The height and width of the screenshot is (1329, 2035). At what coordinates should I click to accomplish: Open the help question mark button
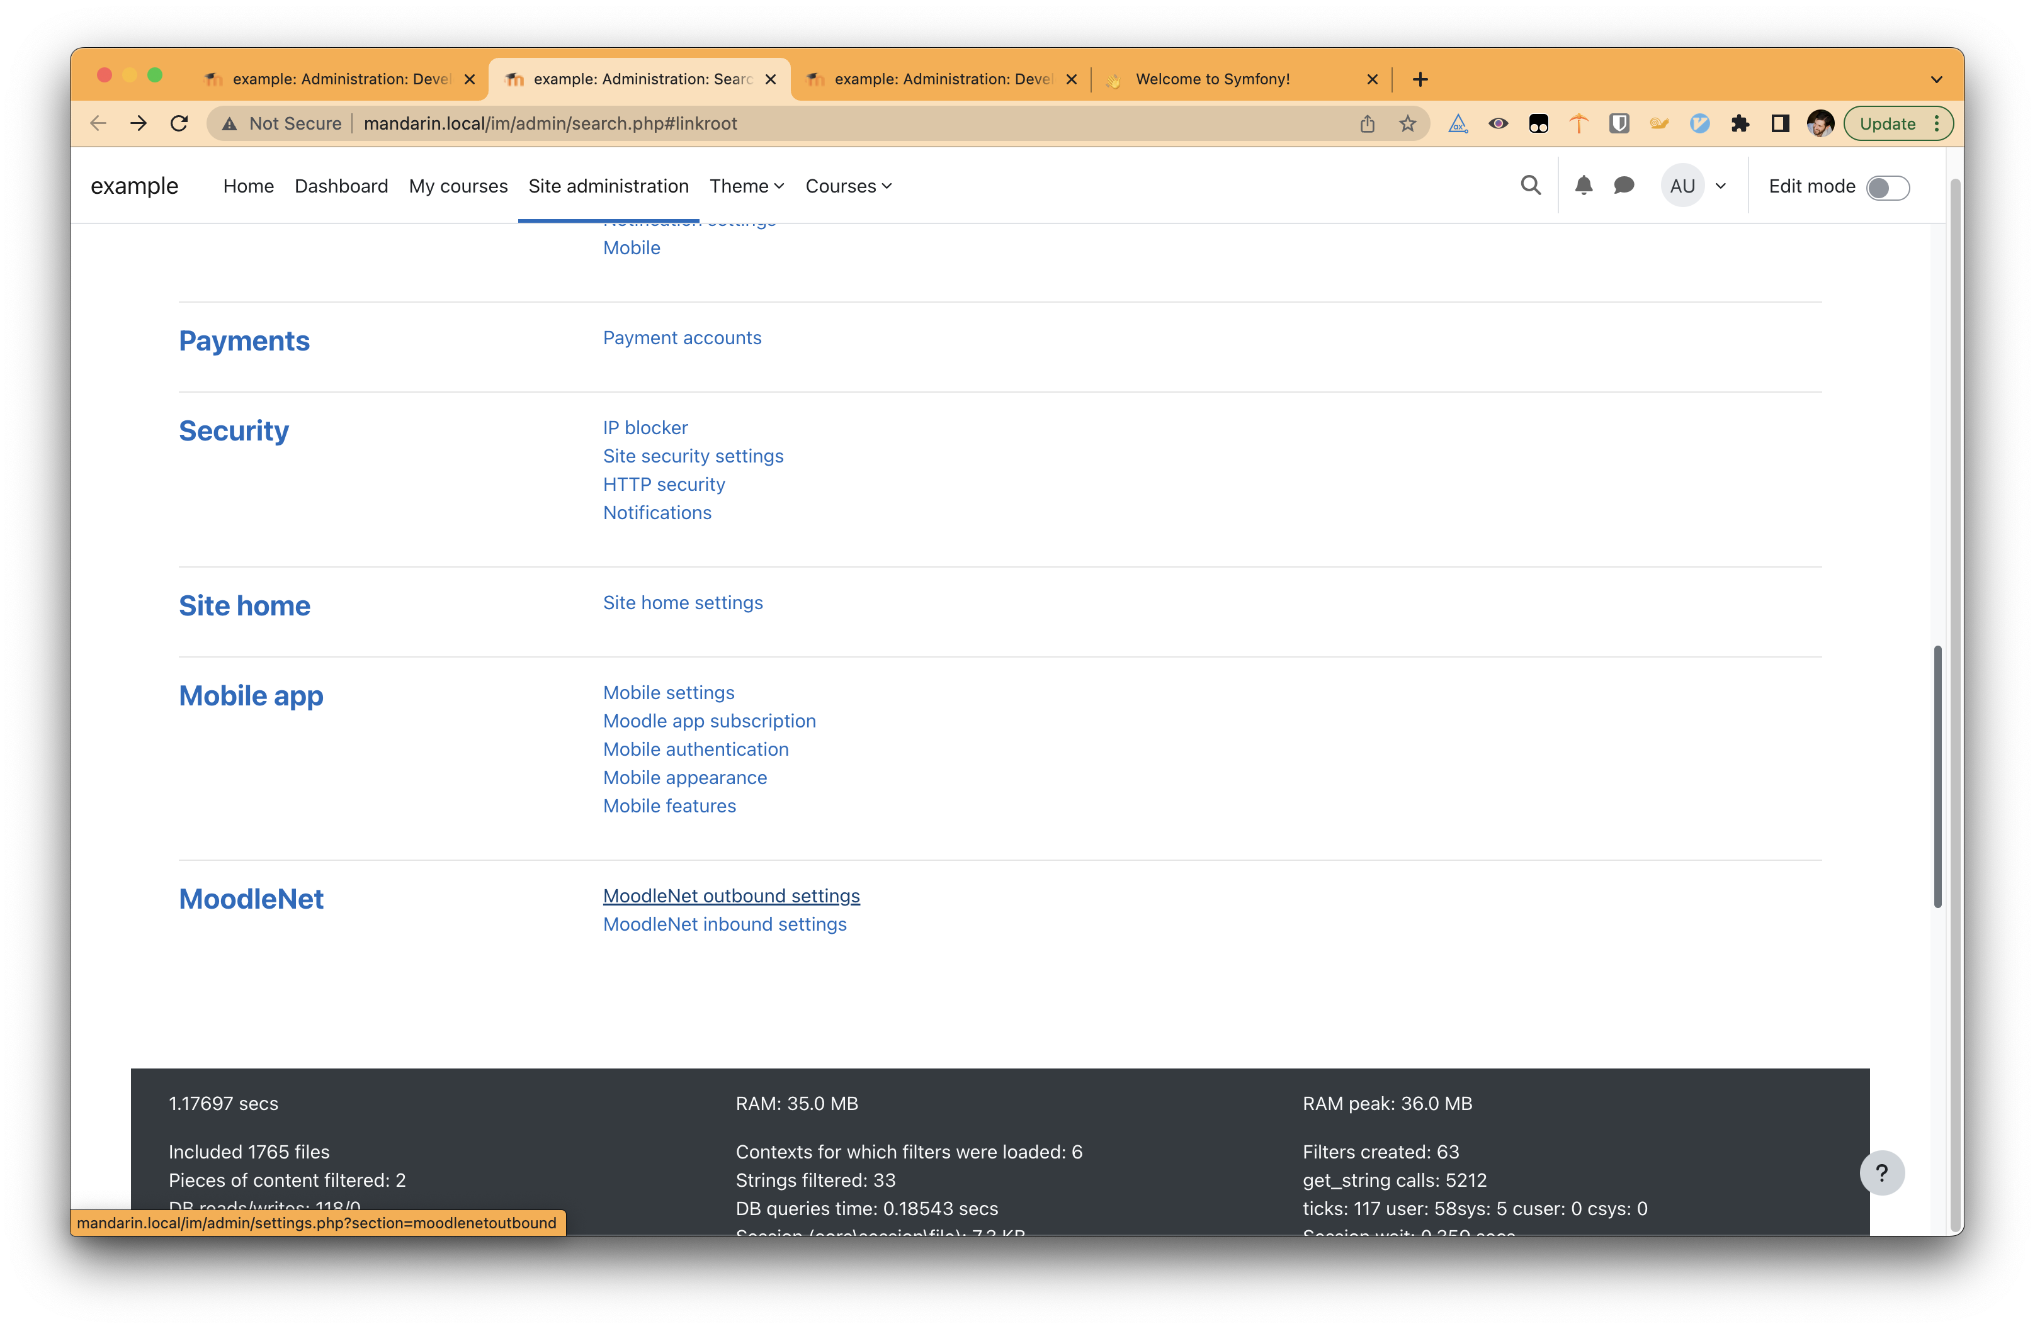[1882, 1172]
